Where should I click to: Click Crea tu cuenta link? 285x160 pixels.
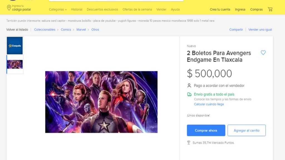tap(220, 9)
